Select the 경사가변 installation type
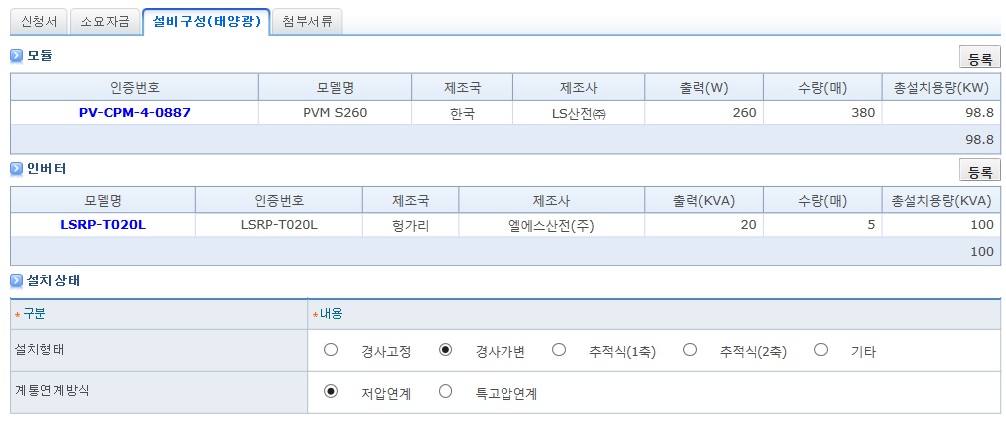This screenshot has height=429, width=1006. point(446,350)
